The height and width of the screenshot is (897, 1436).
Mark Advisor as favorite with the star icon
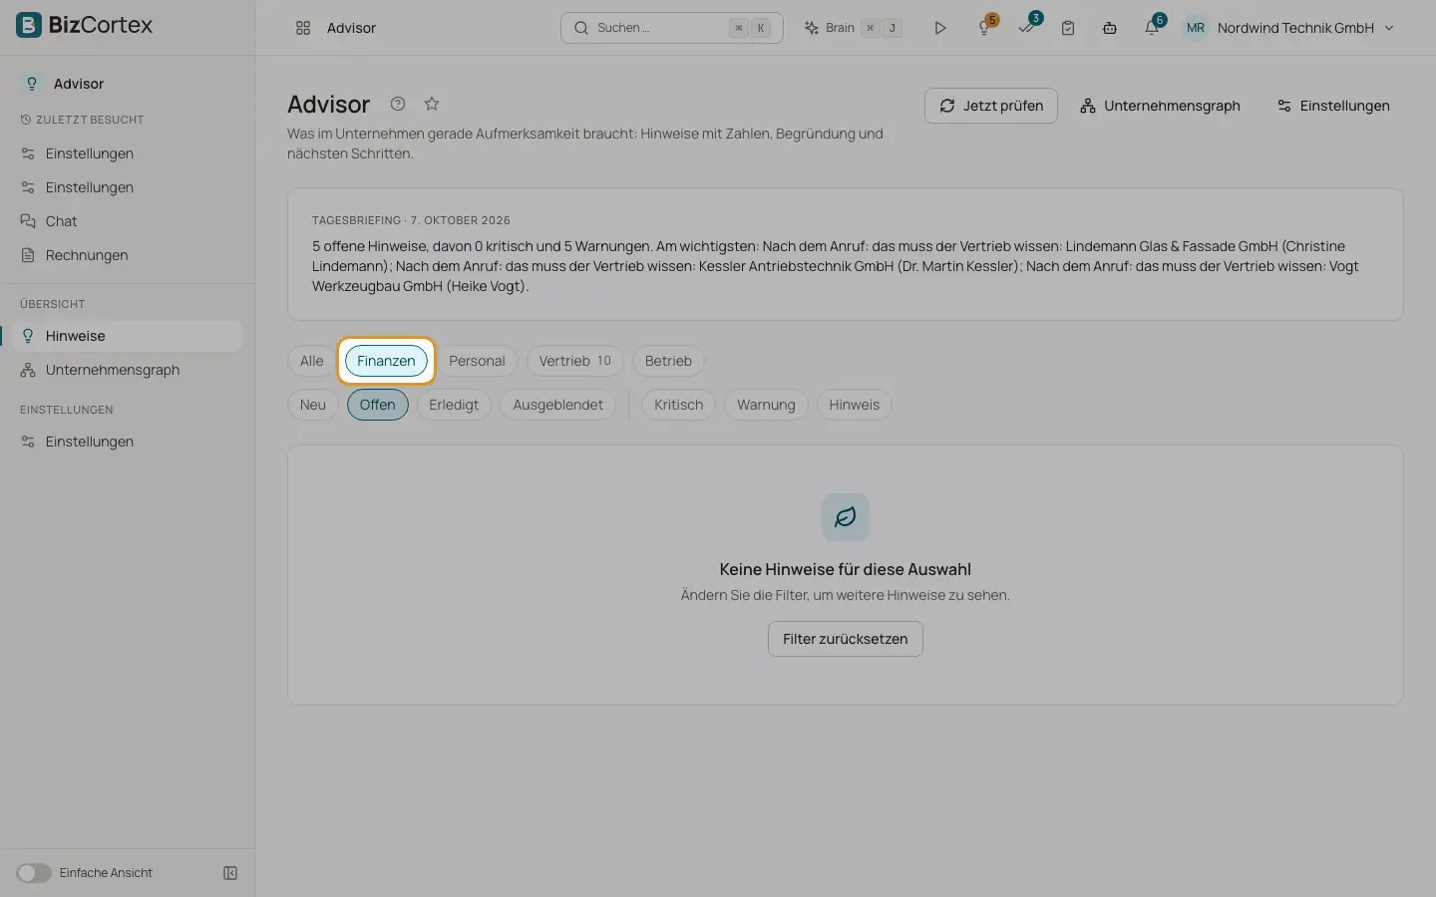tap(432, 104)
